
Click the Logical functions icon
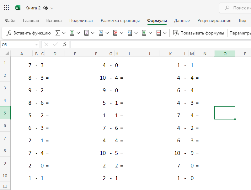pos(86,33)
